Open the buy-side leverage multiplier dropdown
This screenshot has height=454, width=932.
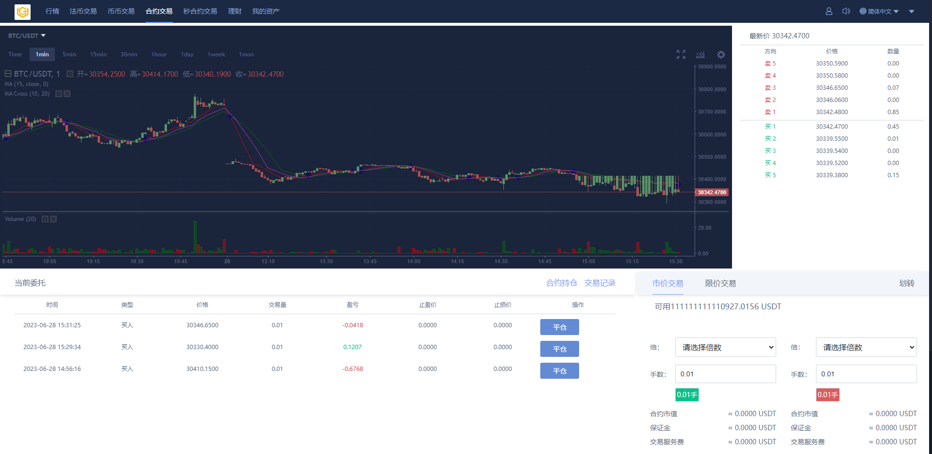click(725, 347)
